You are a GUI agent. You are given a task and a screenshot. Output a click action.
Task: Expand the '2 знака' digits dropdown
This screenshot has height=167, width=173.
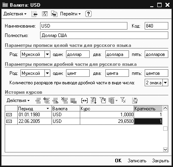165,83
